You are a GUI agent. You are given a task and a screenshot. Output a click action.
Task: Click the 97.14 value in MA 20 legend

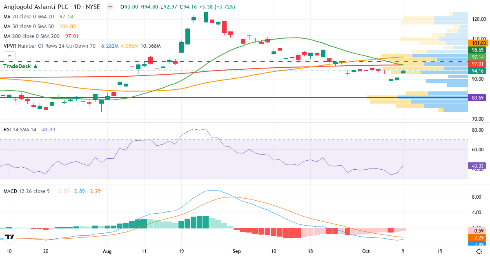pyautogui.click(x=66, y=17)
